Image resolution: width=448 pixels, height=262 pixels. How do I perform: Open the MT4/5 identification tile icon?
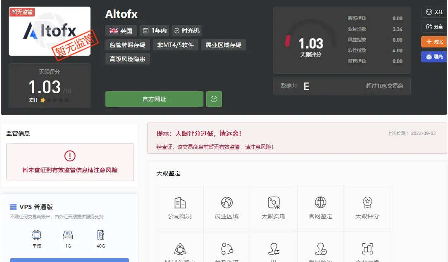pos(180,249)
